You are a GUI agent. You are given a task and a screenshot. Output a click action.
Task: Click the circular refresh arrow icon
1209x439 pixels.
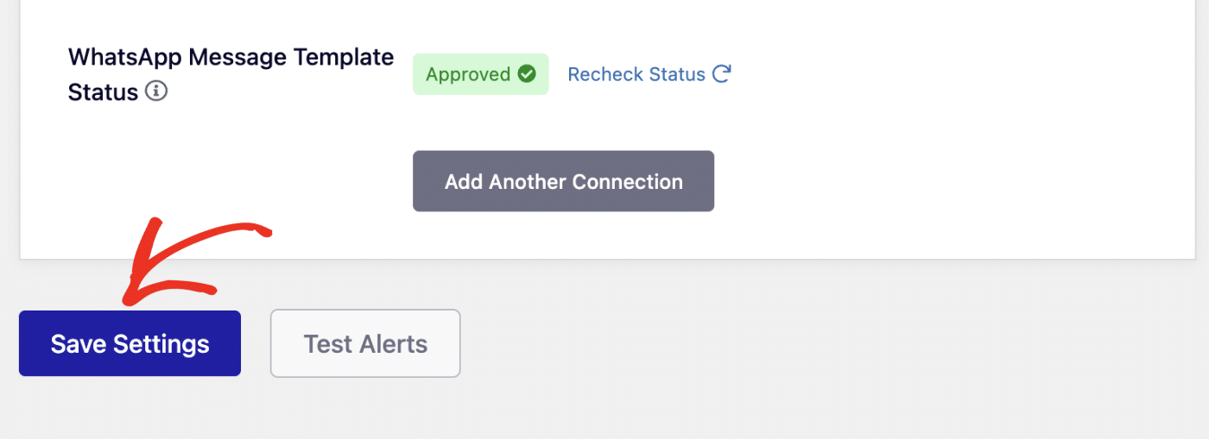(x=722, y=74)
